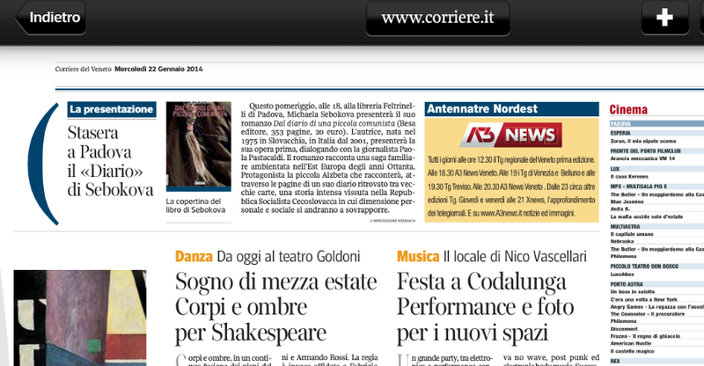
Task: Tap the Mercoledì 22 Gennaio 2014 date line
Action: [x=158, y=70]
